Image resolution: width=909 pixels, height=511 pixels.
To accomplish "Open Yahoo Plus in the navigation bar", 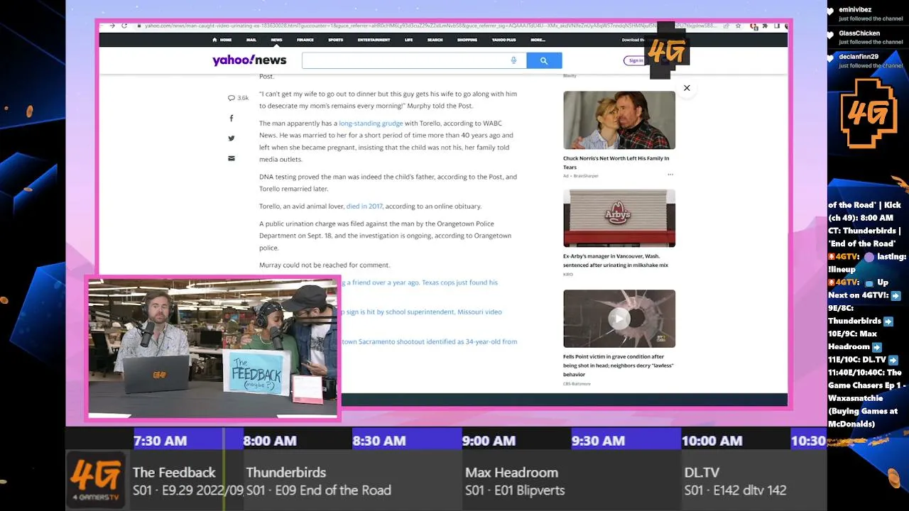I will pos(503,40).
